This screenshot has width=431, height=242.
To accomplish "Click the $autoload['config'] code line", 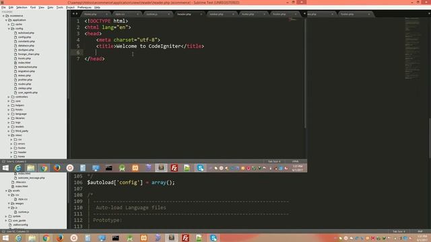I will point(131,182).
